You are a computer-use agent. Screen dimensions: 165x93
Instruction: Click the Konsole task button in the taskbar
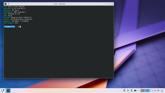tap(8, 90)
